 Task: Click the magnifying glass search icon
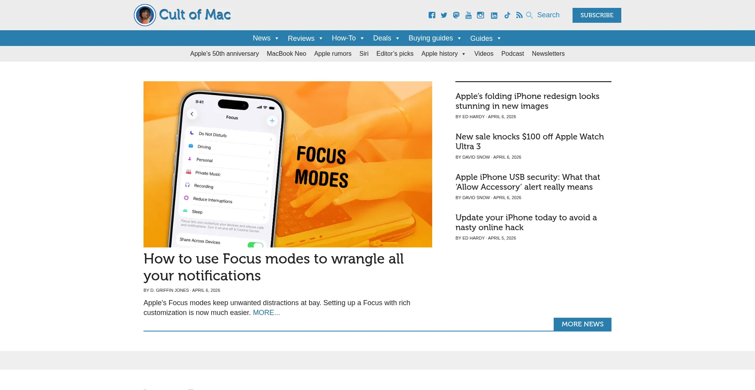(530, 15)
